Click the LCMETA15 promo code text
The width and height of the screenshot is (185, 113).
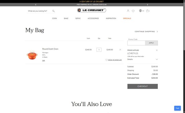click(133, 53)
